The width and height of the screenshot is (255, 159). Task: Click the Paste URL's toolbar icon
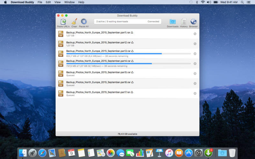(x=63, y=22)
